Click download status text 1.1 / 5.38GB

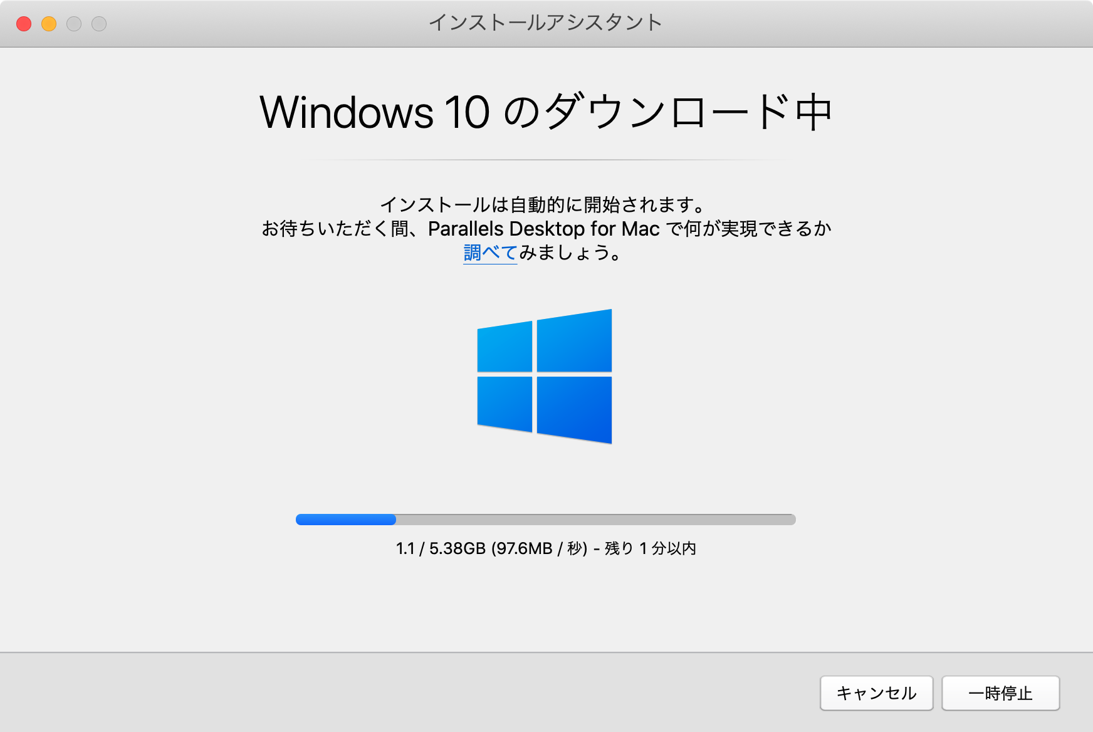pyautogui.click(x=441, y=548)
